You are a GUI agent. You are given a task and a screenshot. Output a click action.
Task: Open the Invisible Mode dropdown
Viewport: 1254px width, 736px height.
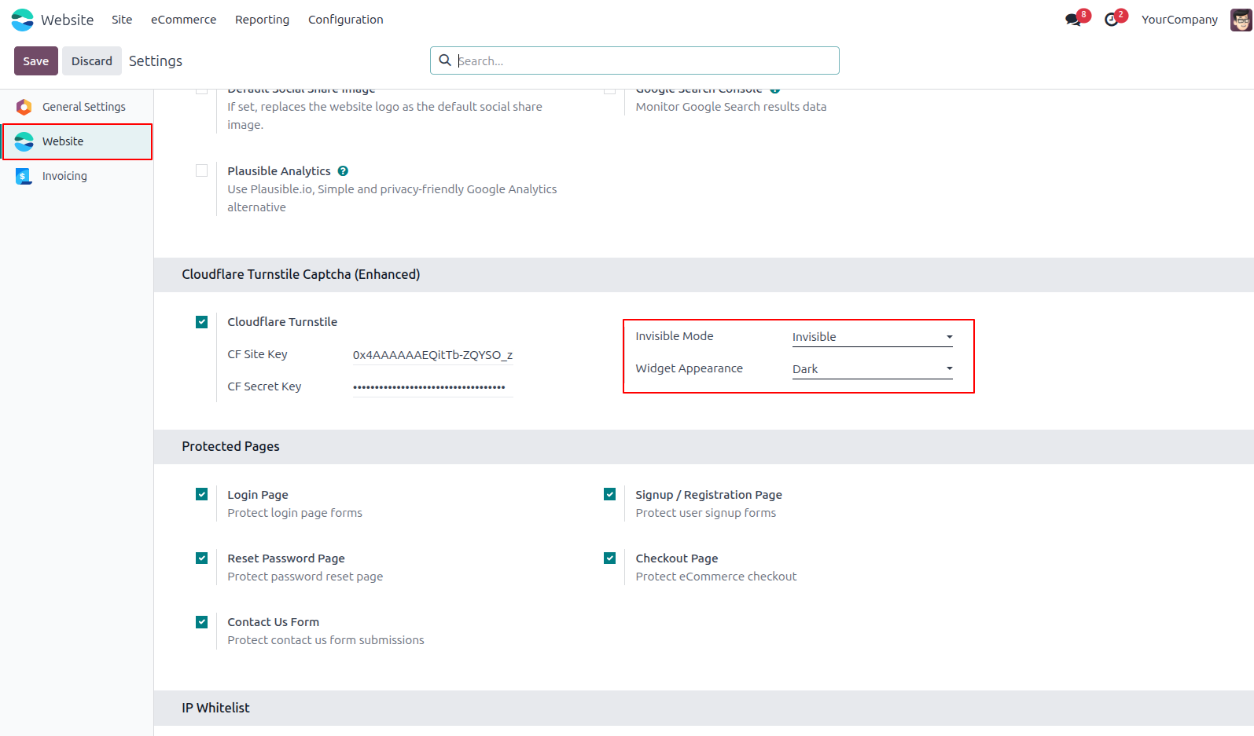(x=873, y=337)
